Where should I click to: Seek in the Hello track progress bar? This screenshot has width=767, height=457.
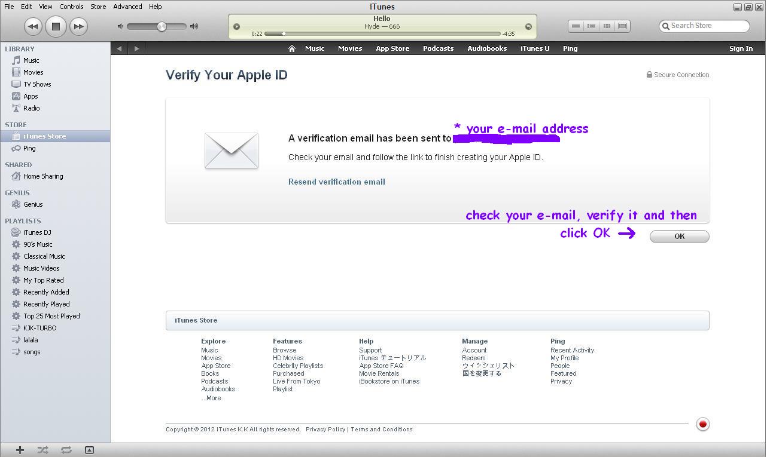pyautogui.click(x=382, y=33)
